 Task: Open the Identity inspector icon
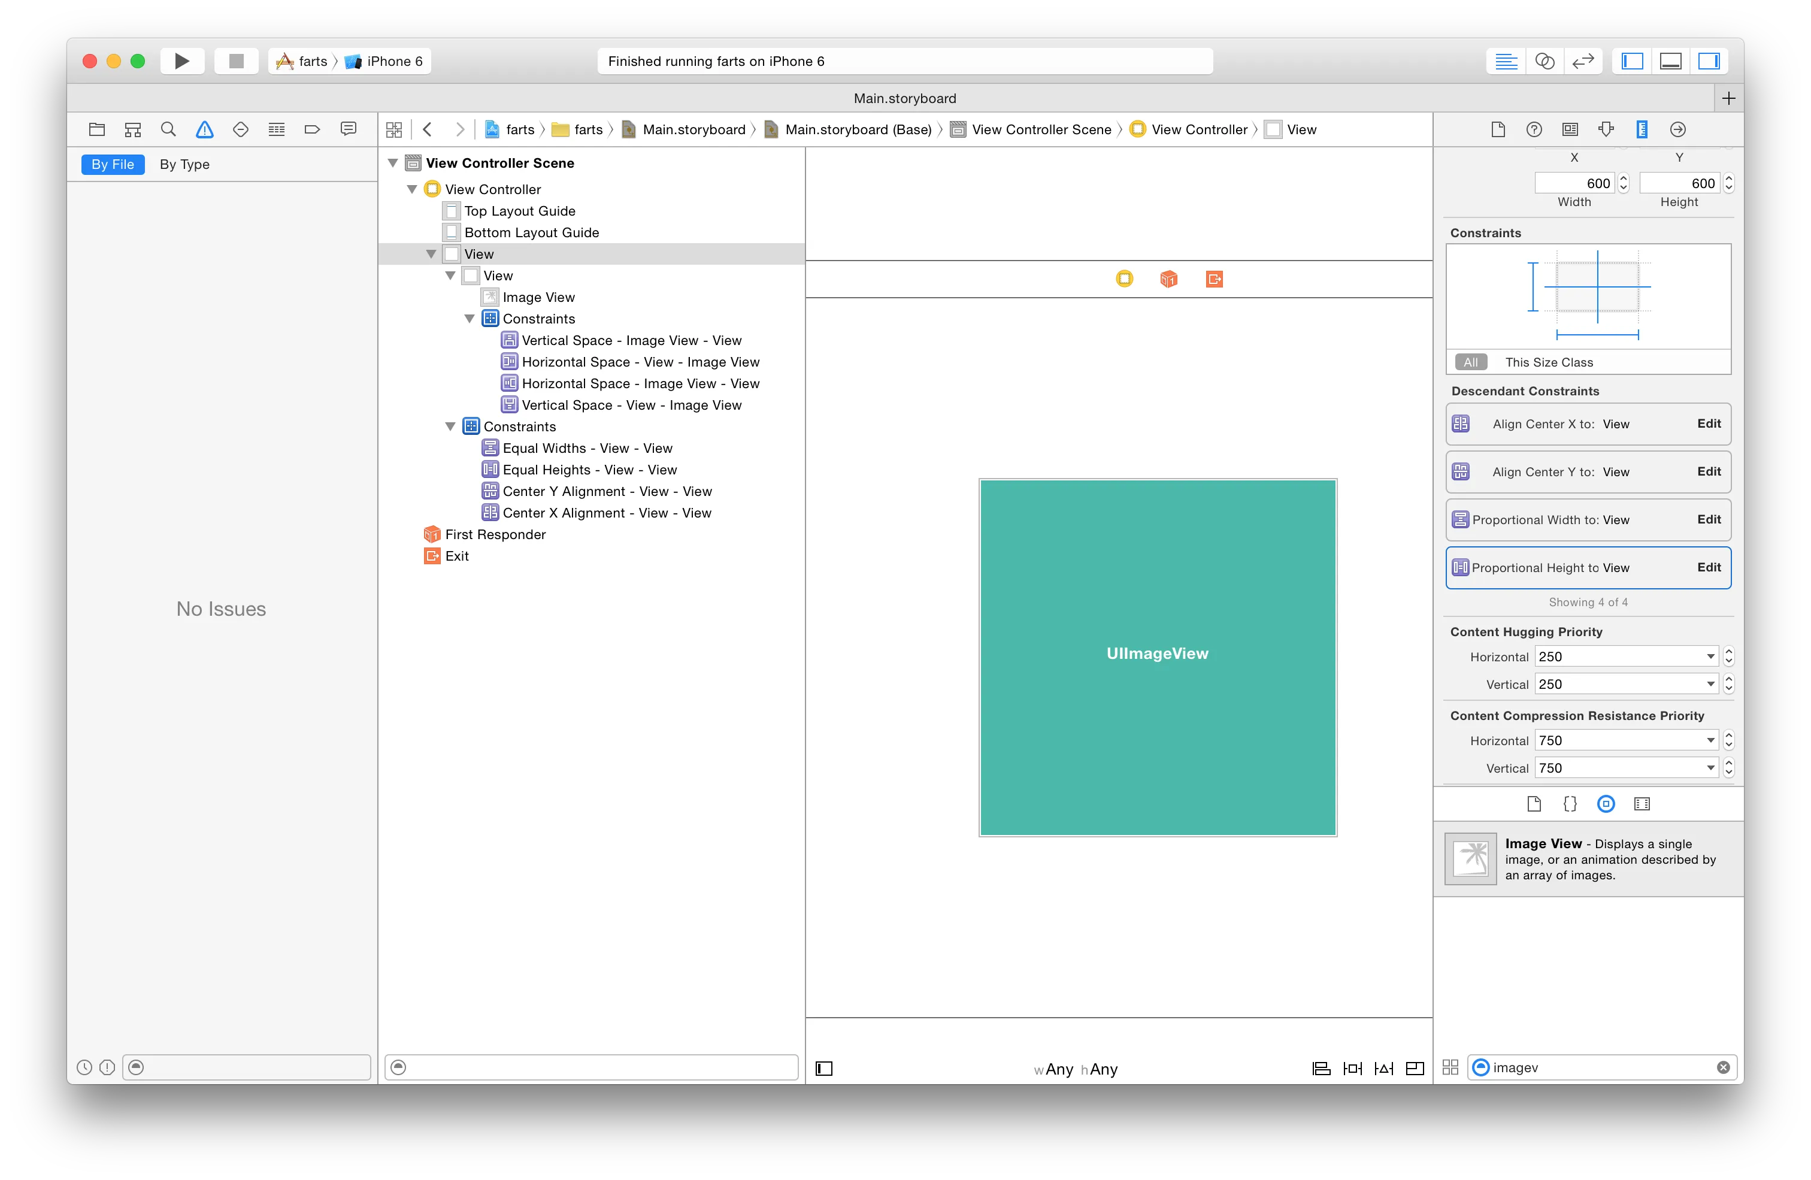(1570, 129)
